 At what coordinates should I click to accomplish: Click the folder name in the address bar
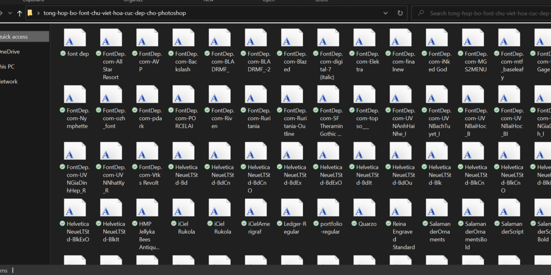[115, 13]
